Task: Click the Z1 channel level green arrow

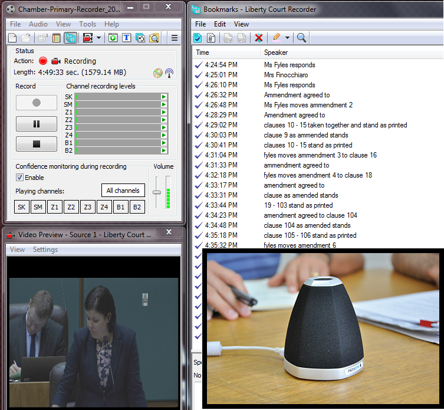Action: (164, 112)
